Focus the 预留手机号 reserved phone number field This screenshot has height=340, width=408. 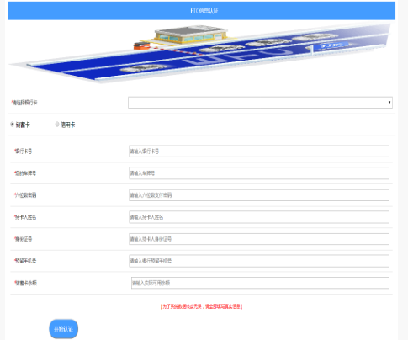259,261
